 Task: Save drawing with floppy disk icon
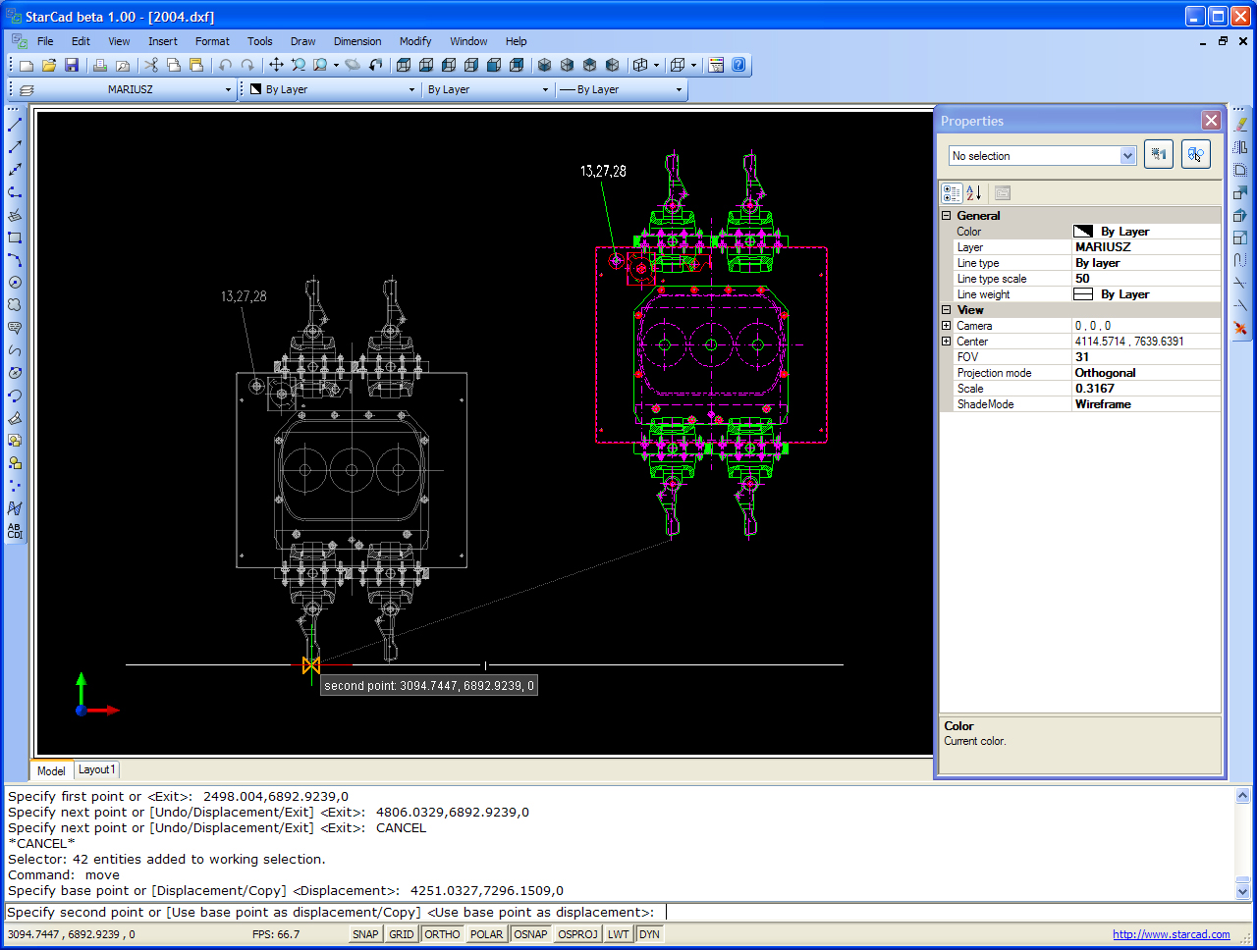coord(72,65)
